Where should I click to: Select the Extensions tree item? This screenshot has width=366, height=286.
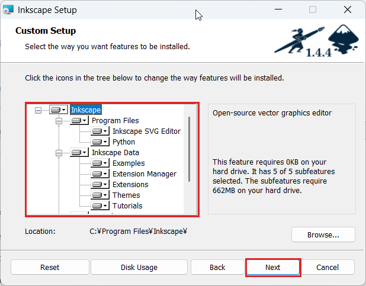[130, 184]
